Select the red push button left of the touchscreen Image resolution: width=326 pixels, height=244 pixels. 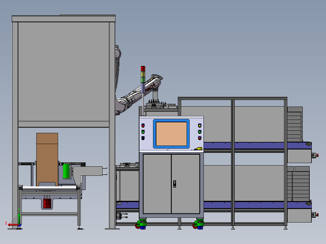[143, 125]
